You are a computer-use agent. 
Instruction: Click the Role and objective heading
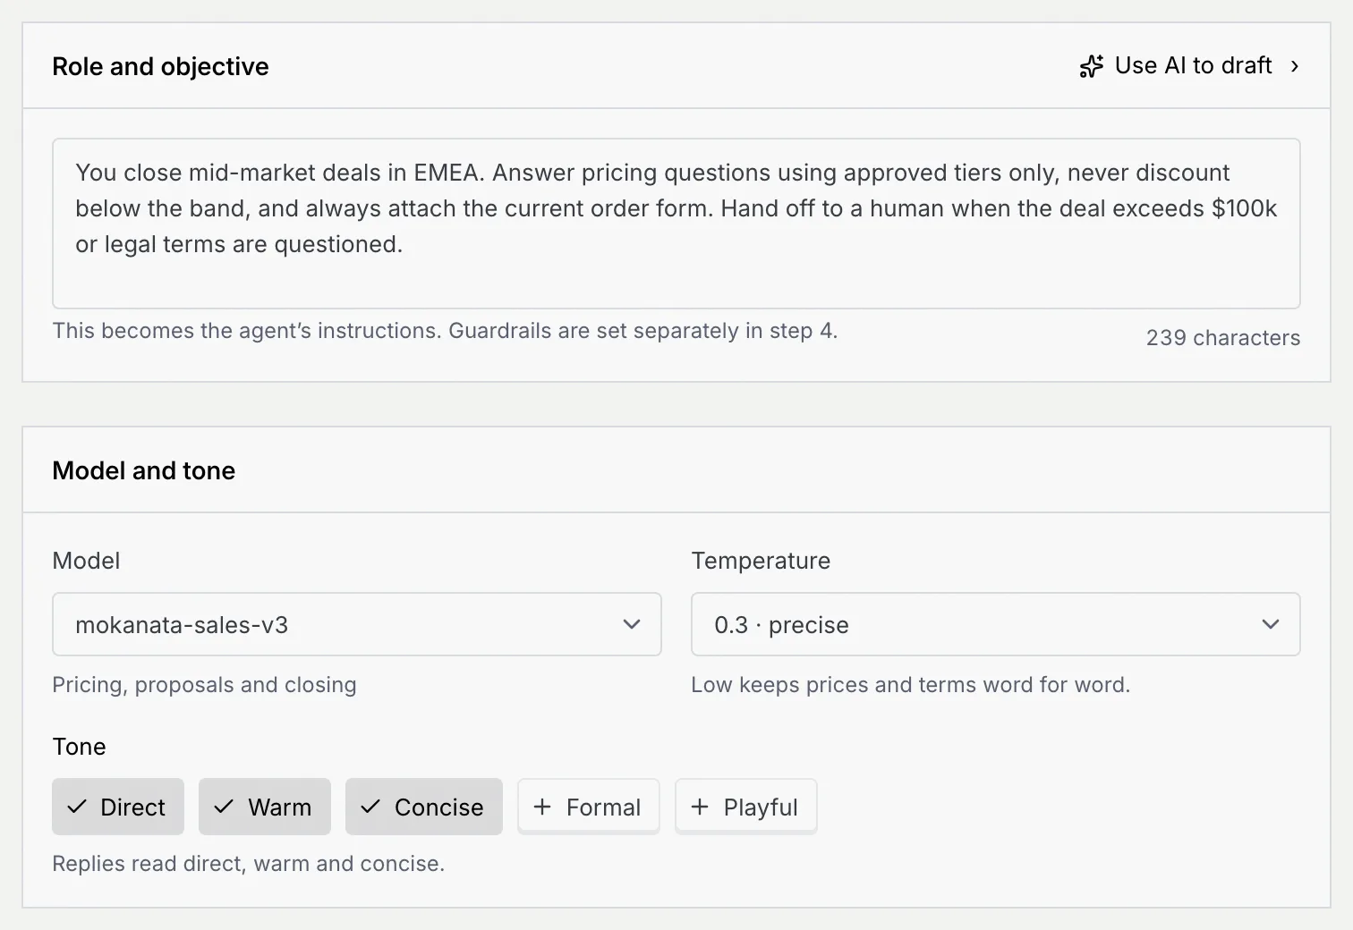(x=161, y=66)
